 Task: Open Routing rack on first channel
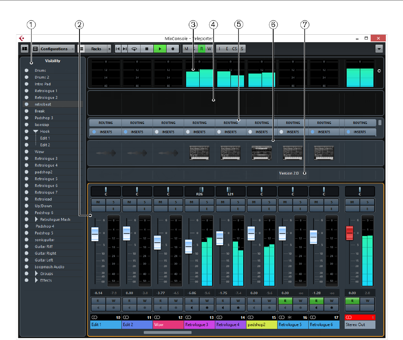pyautogui.click(x=105, y=123)
